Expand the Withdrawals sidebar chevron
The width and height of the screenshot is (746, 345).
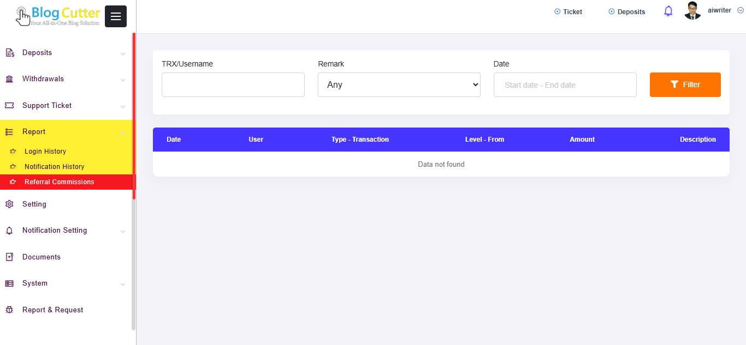(123, 80)
